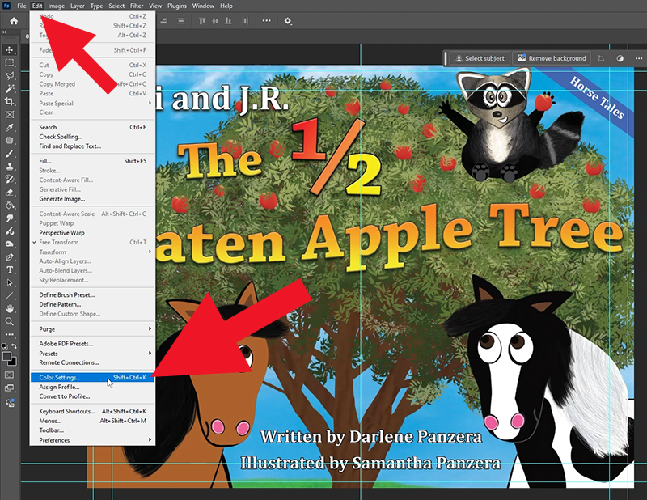
Task: Expand the Purge submenu
Action: tap(92, 329)
